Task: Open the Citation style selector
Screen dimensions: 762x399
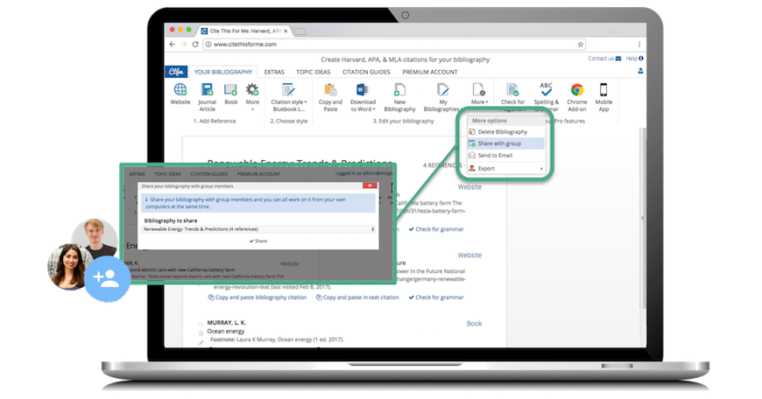Action: click(289, 97)
